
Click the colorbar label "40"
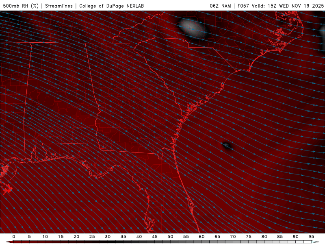coord(139,237)
